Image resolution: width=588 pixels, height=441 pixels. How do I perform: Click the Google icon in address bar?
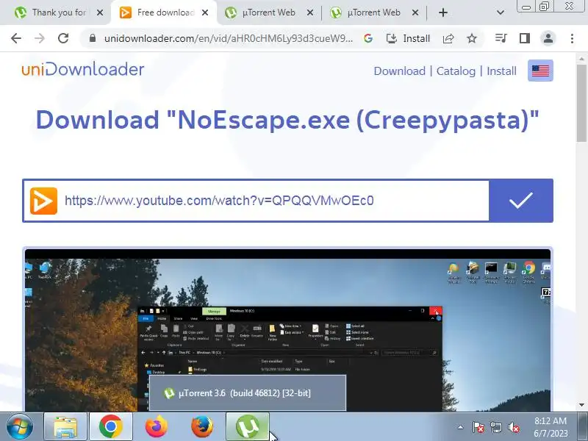pos(368,38)
